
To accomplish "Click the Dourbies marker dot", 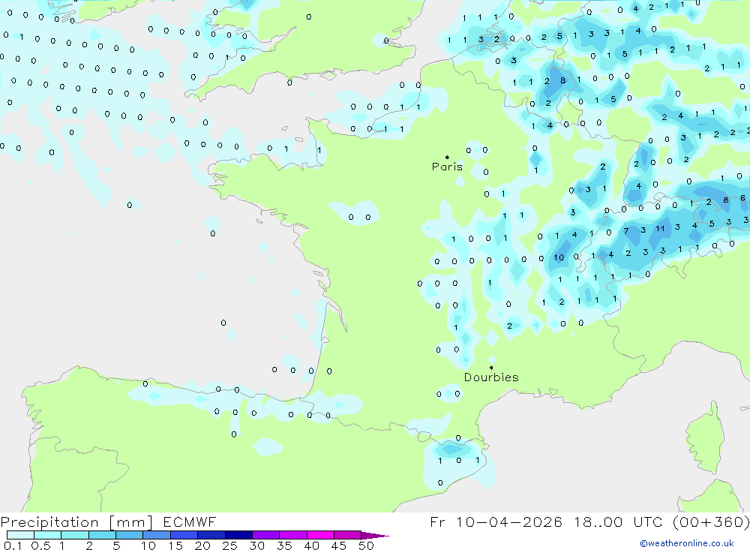I will (x=491, y=368).
